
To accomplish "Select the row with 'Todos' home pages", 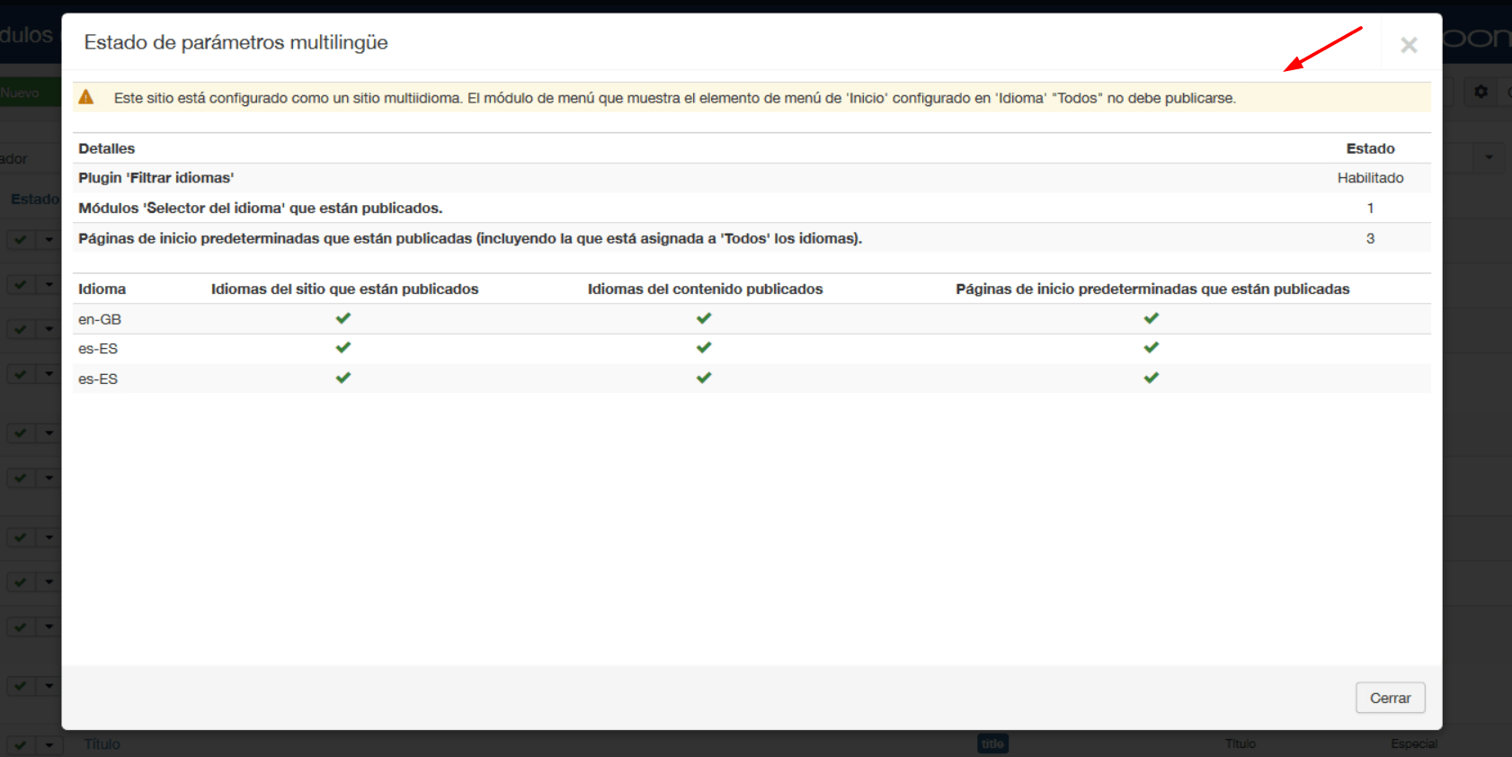I will coord(752,238).
